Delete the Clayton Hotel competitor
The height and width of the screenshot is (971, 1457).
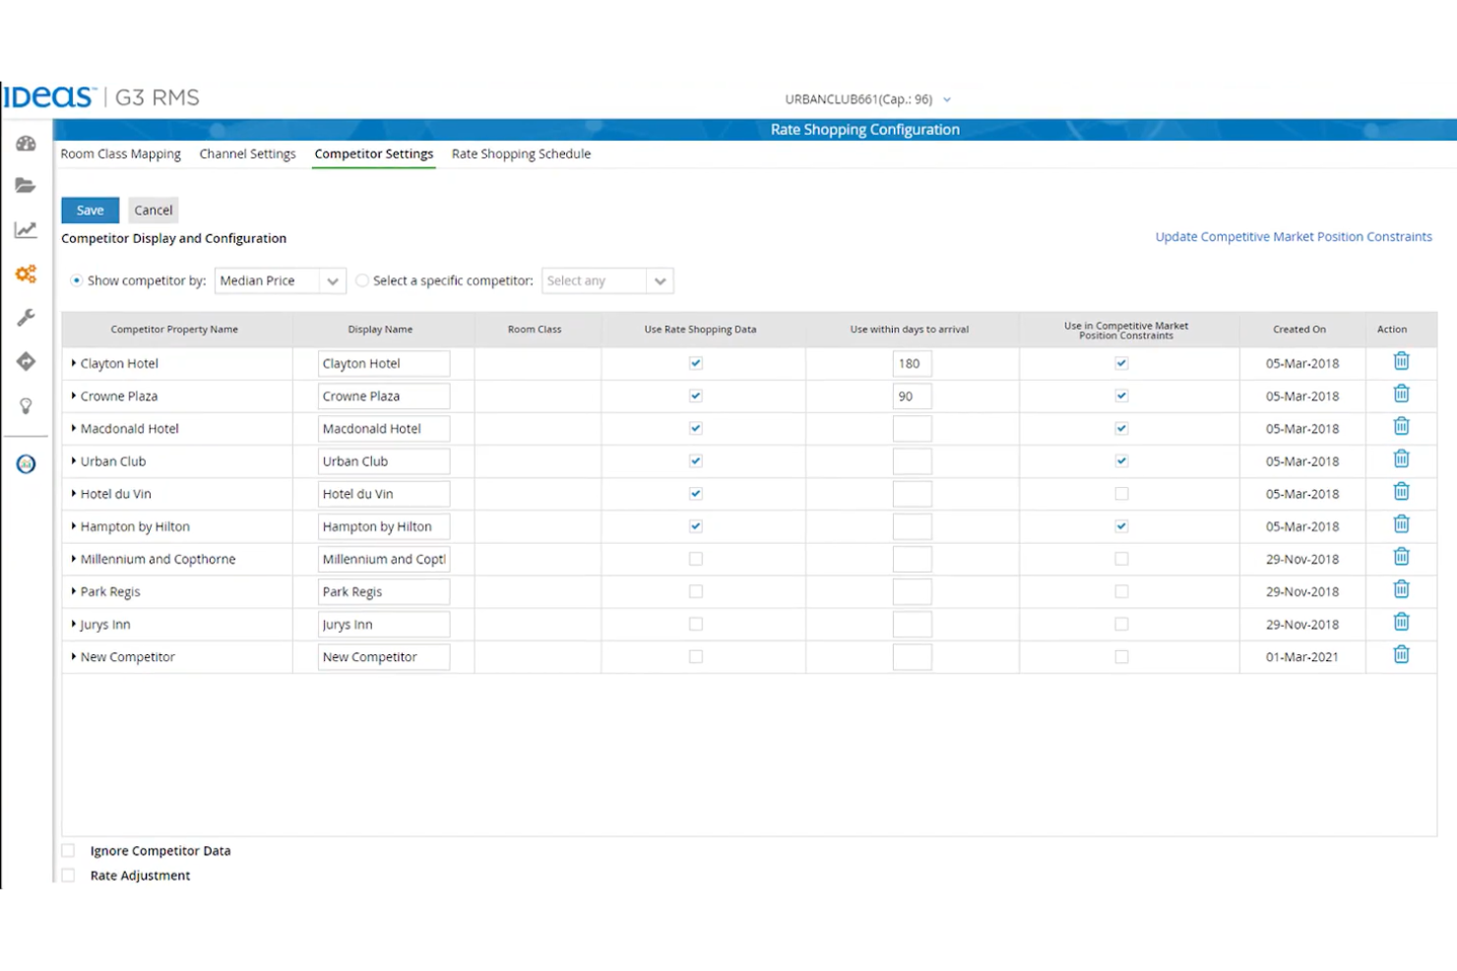1401,361
